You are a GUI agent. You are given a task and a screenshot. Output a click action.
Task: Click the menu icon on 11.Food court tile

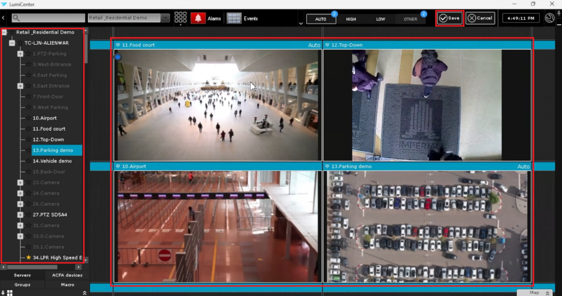point(118,45)
